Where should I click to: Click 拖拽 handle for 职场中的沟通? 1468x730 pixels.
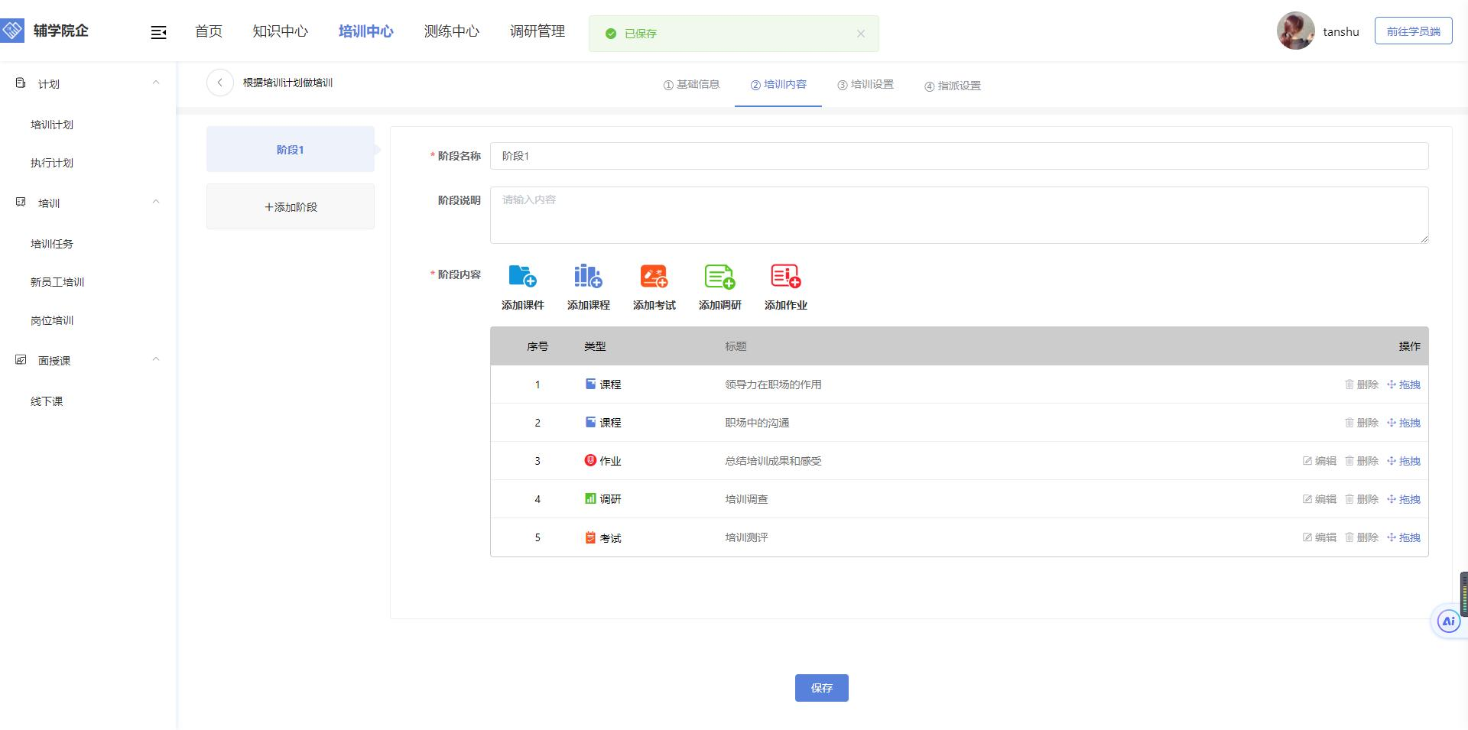pos(1404,423)
